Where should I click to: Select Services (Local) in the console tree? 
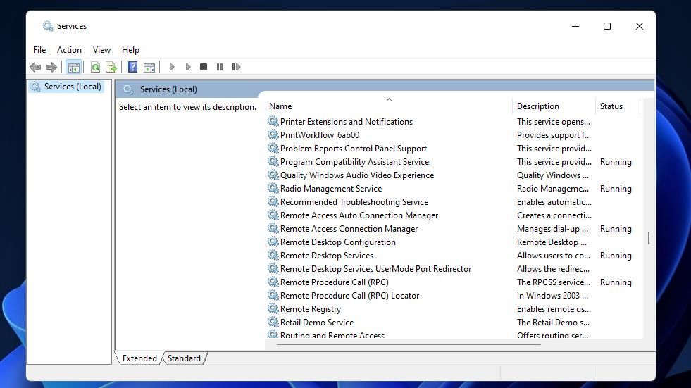[73, 87]
